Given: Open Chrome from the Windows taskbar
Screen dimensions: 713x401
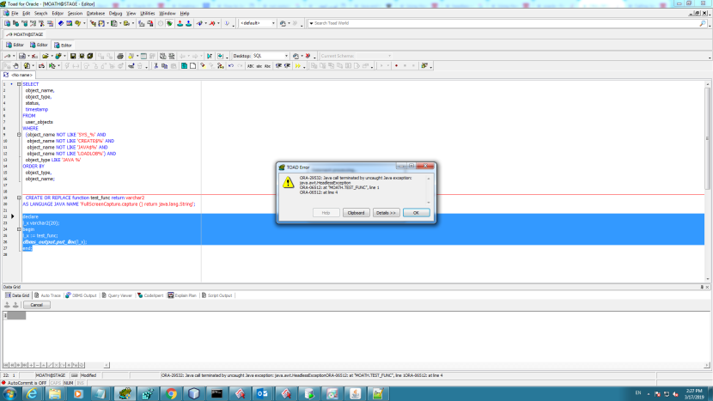Looking at the screenshot, I should point(171,393).
